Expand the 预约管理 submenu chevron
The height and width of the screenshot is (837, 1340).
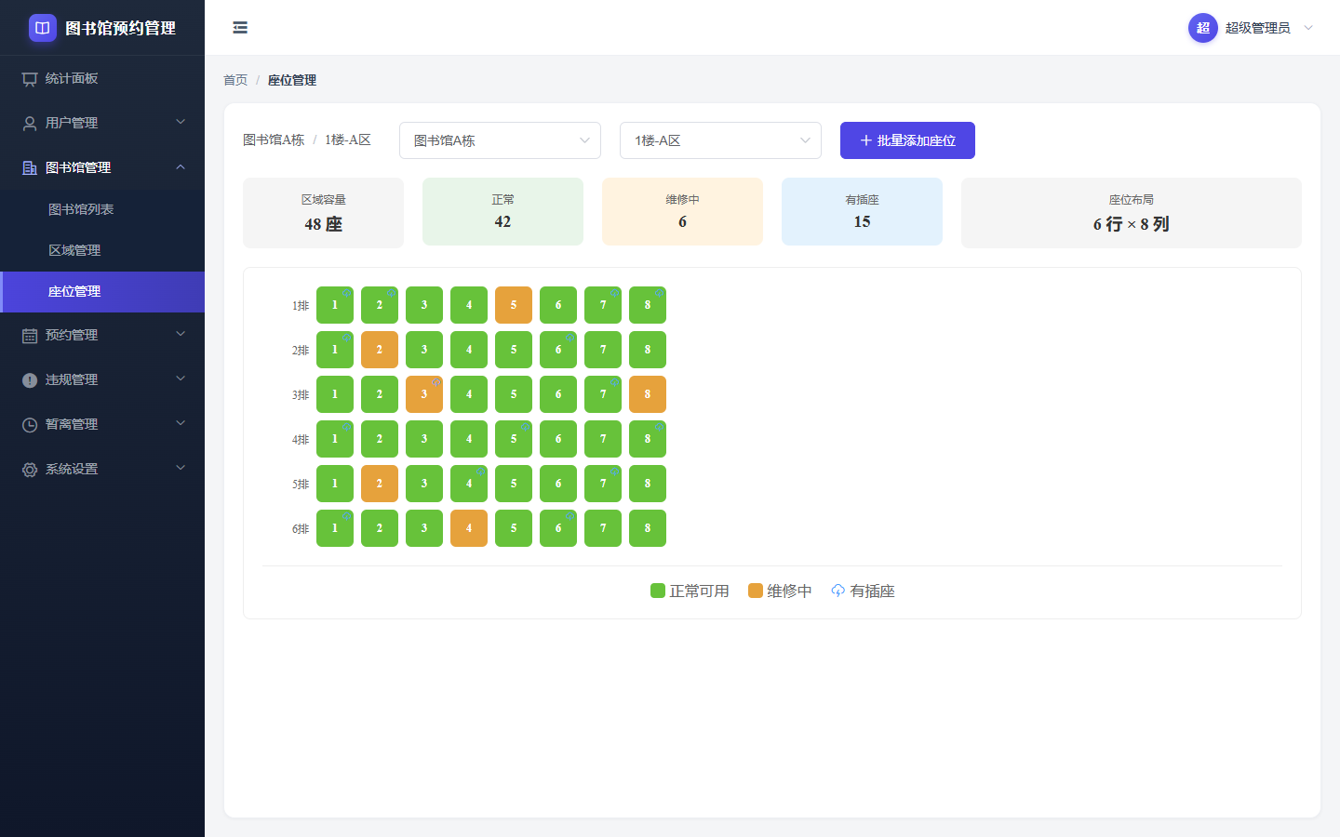[181, 334]
